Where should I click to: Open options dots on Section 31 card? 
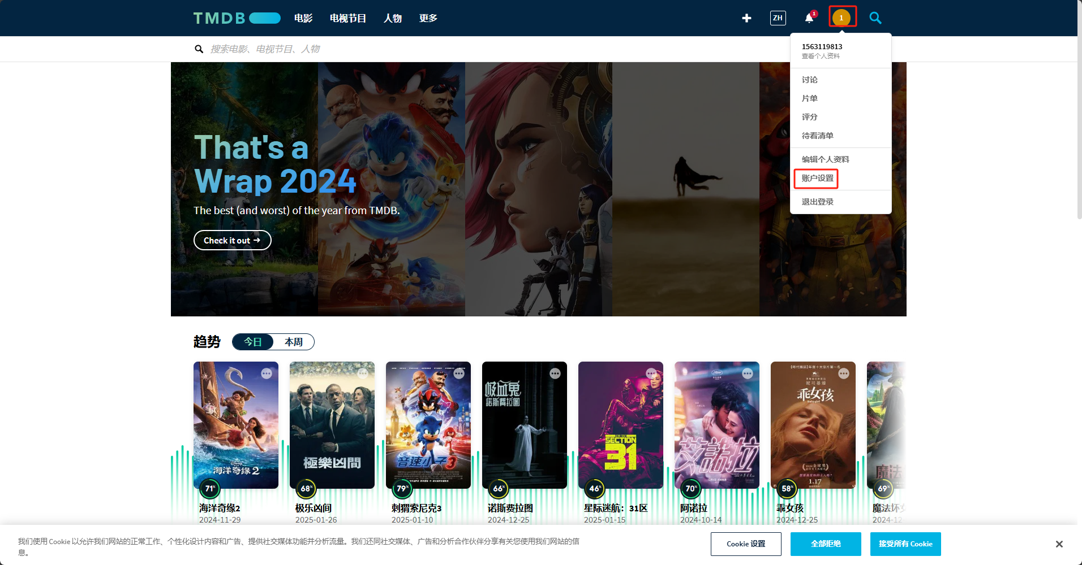click(x=651, y=373)
